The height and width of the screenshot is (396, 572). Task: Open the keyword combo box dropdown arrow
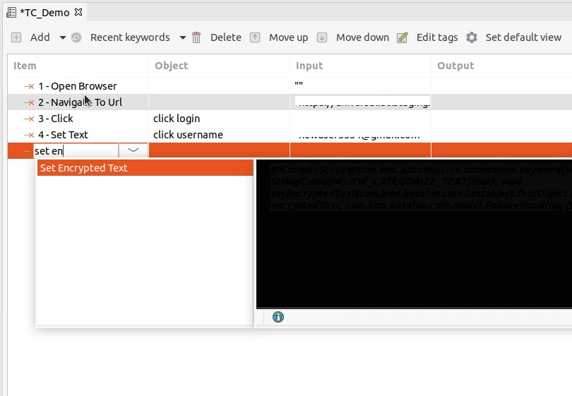pyautogui.click(x=133, y=150)
